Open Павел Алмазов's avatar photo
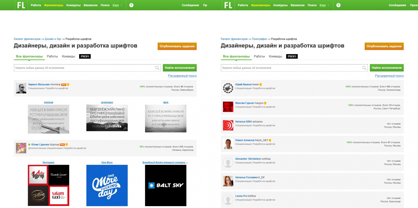 [x=228, y=144]
